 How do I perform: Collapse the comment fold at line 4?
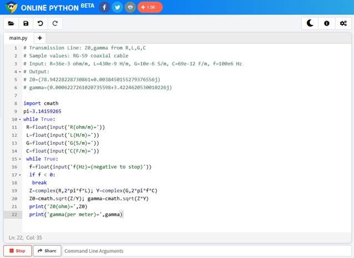[20, 72]
